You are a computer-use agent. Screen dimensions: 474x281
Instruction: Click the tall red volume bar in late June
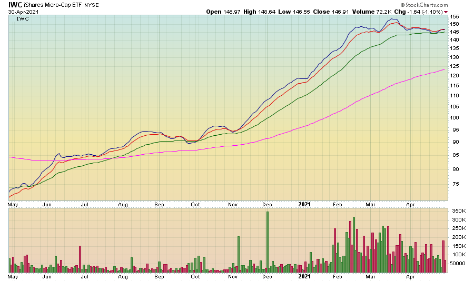tap(80, 259)
